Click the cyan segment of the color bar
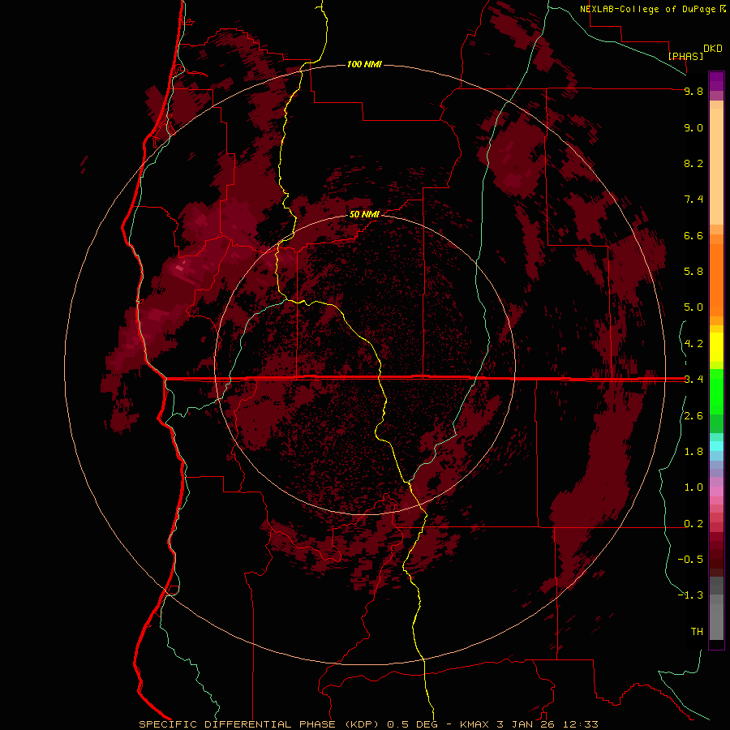 tap(716, 446)
